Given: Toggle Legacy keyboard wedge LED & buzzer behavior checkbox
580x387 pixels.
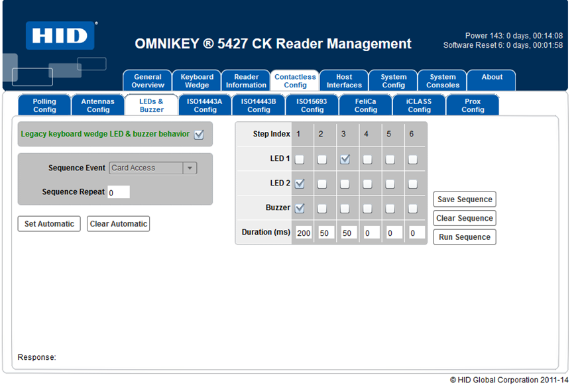Looking at the screenshot, I should click(x=199, y=135).
